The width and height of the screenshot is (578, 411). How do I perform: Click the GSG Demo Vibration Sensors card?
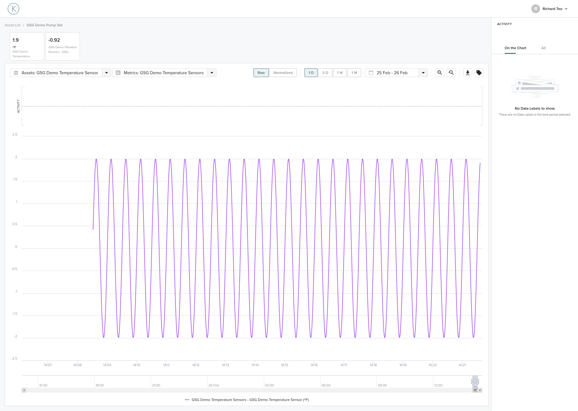(x=62, y=46)
